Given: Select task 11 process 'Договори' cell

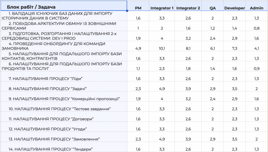Looking at the screenshot, I should [x=64, y=117].
